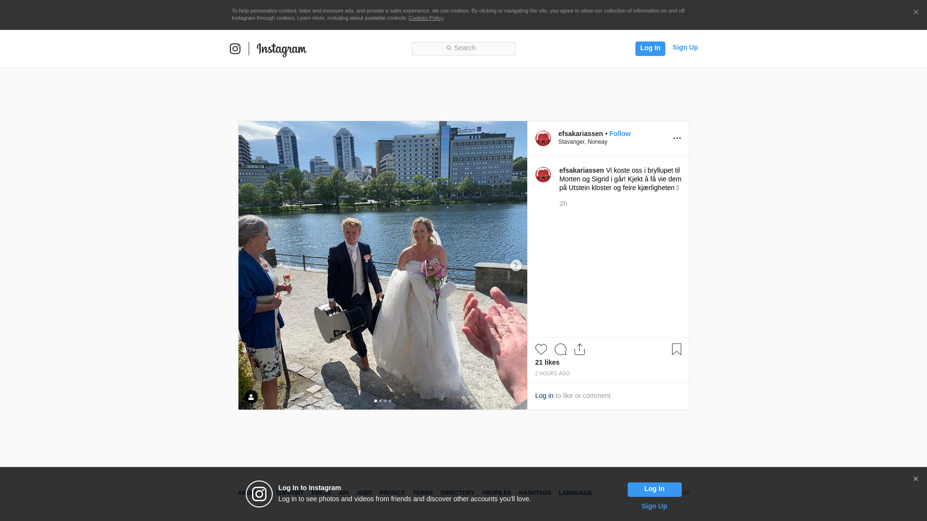Click the avatar beside the caption
The image size is (927, 521).
click(x=543, y=175)
